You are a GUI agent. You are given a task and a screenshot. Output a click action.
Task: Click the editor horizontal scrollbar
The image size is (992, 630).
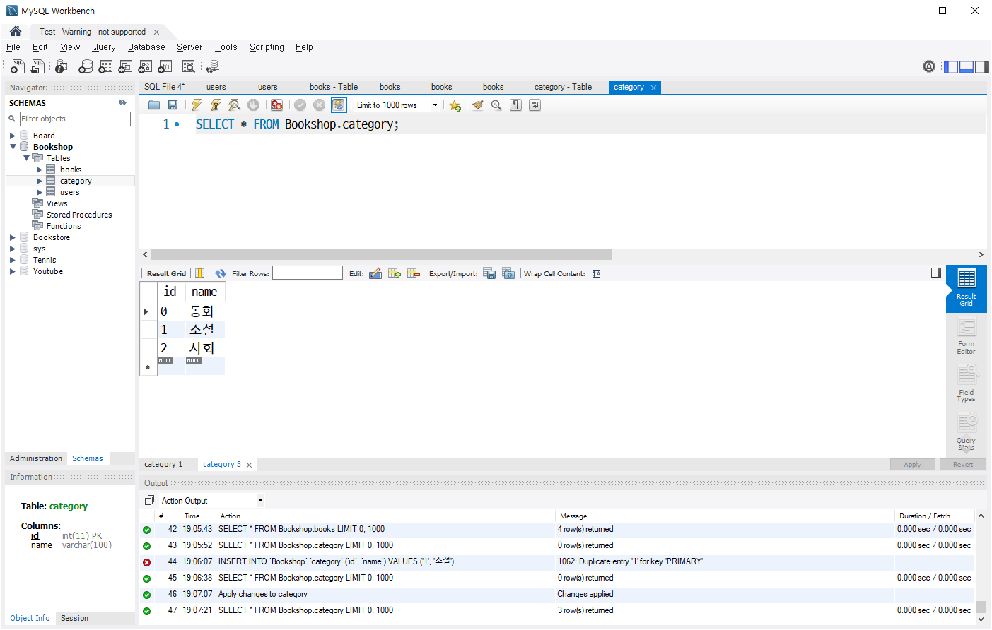tap(382, 254)
